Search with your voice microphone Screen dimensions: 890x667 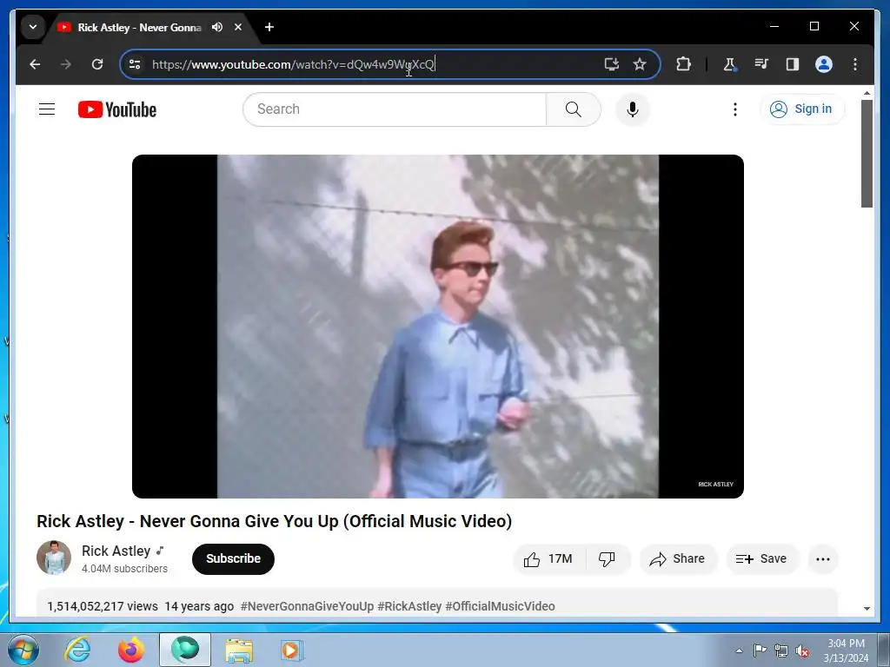click(x=633, y=109)
